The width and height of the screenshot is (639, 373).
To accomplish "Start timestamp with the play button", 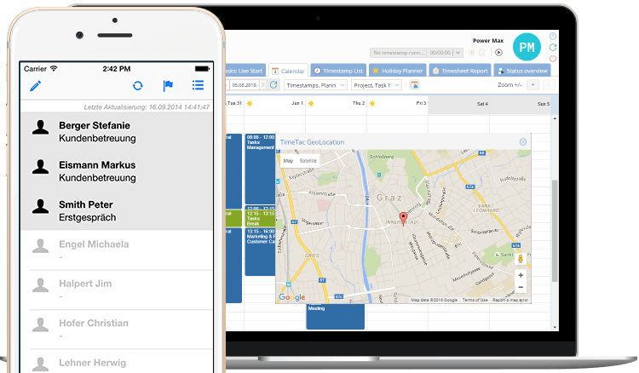I will pyautogui.click(x=499, y=53).
